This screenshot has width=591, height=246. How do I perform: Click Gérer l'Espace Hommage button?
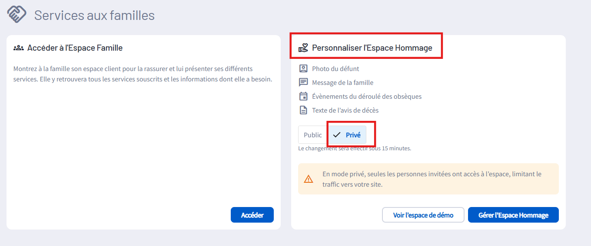[513, 215]
